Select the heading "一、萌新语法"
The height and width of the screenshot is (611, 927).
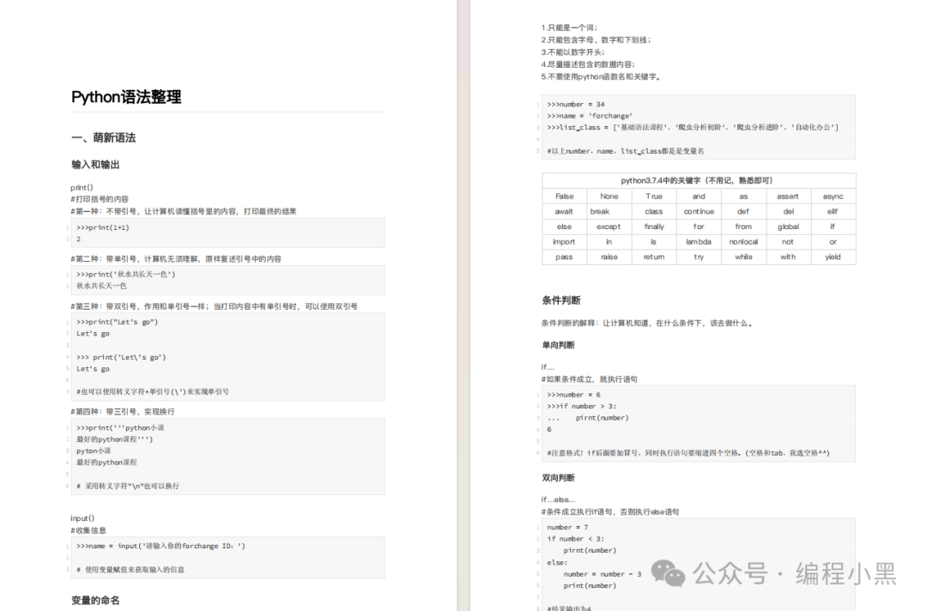click(104, 137)
